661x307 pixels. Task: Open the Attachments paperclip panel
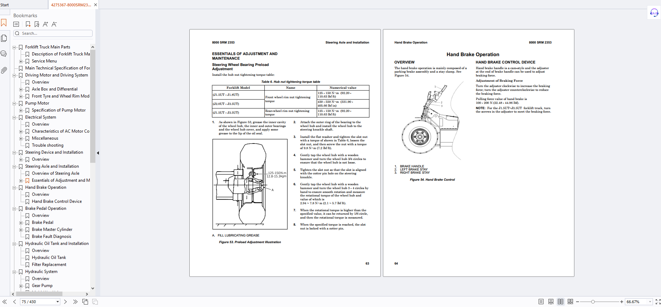[4, 70]
